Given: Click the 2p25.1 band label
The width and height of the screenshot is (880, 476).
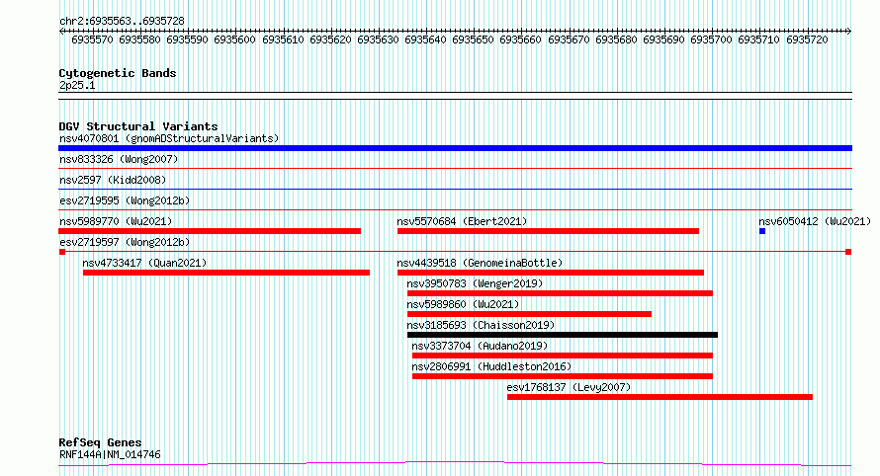Looking at the screenshot, I should (x=77, y=85).
